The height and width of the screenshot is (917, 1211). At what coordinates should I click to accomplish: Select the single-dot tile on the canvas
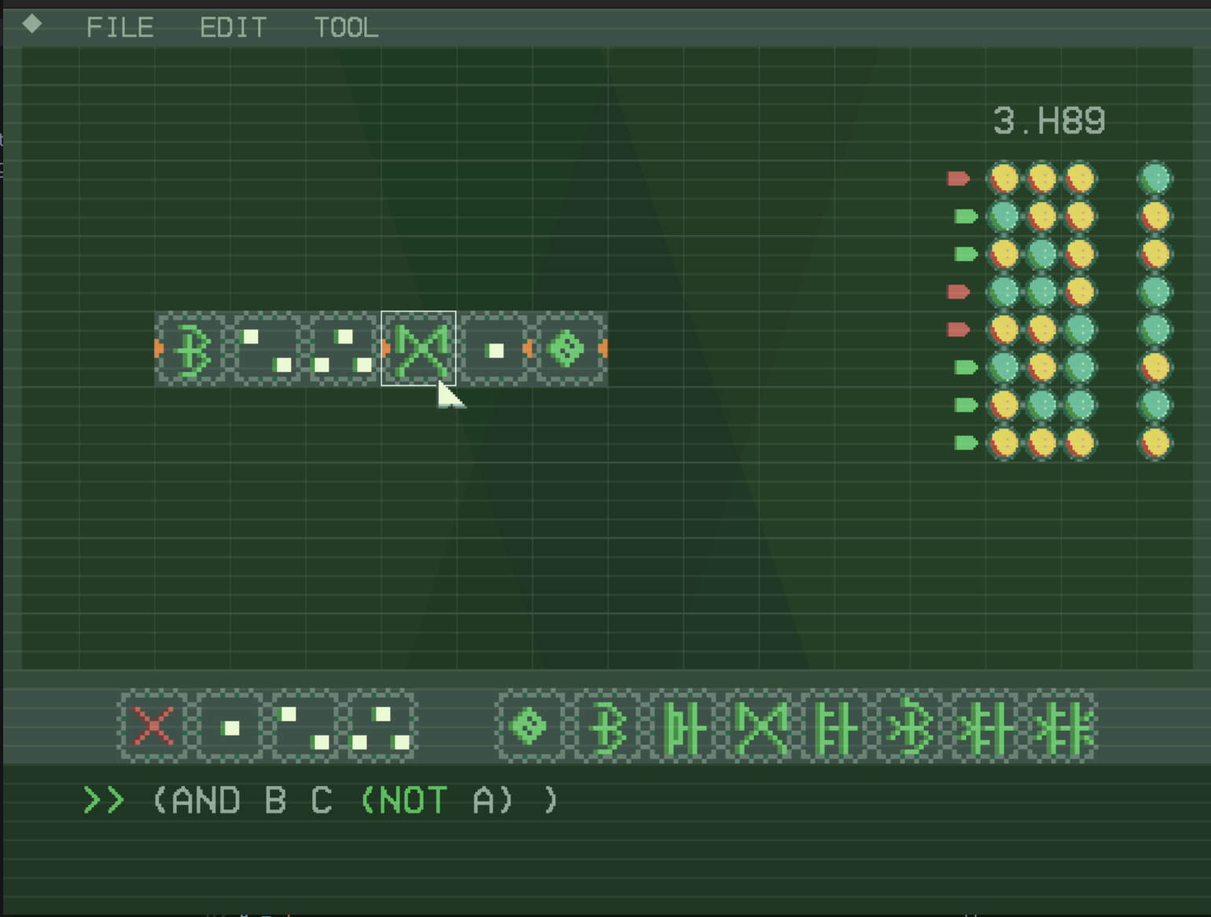click(495, 348)
